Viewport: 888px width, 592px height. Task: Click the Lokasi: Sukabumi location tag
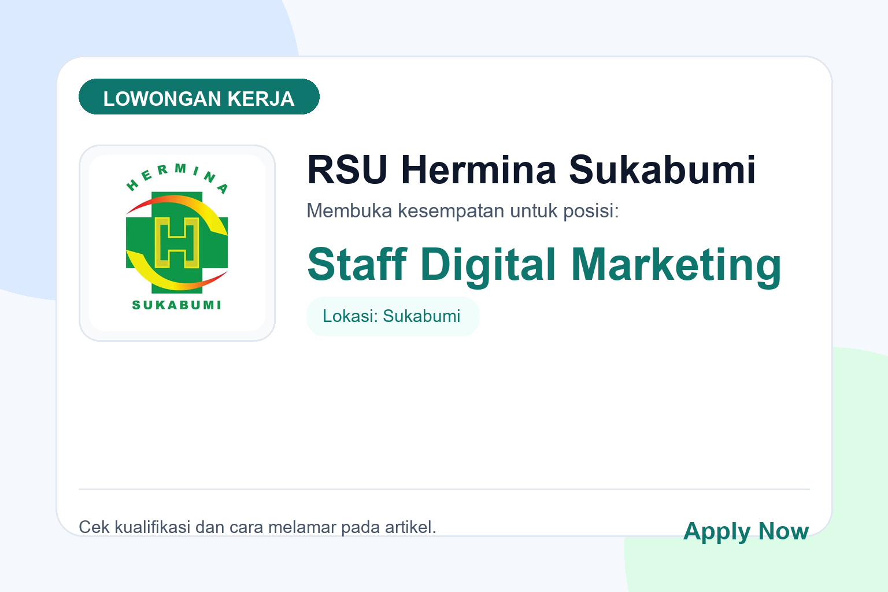[393, 316]
